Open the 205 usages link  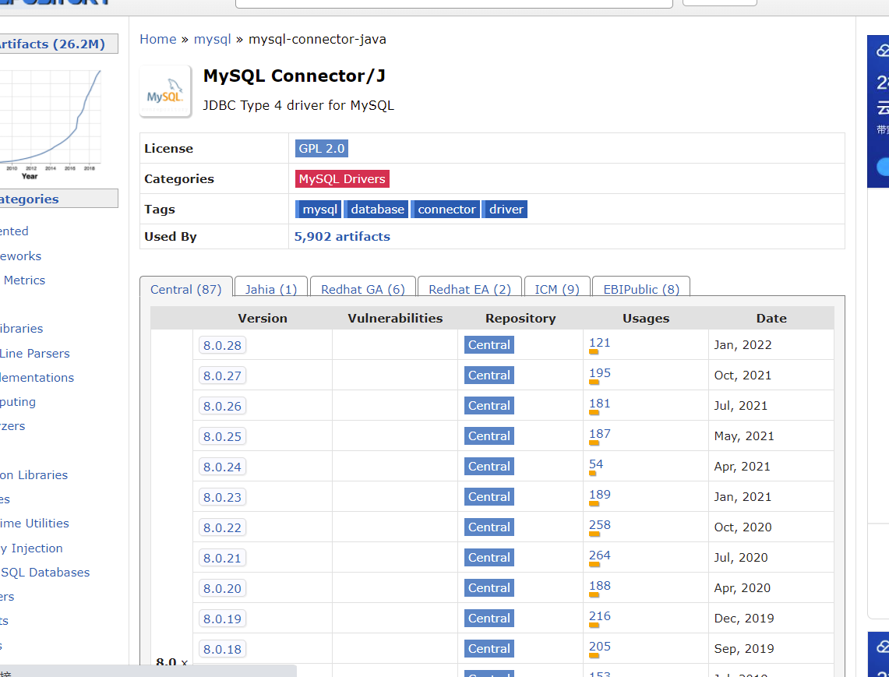[x=600, y=647]
